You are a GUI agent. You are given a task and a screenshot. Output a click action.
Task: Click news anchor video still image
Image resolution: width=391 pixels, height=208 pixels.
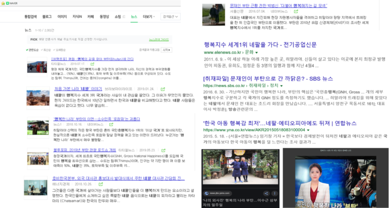(336, 182)
